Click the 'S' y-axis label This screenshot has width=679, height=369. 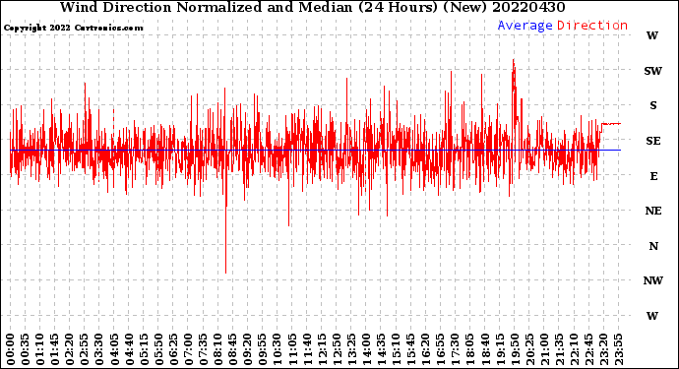pos(653,105)
